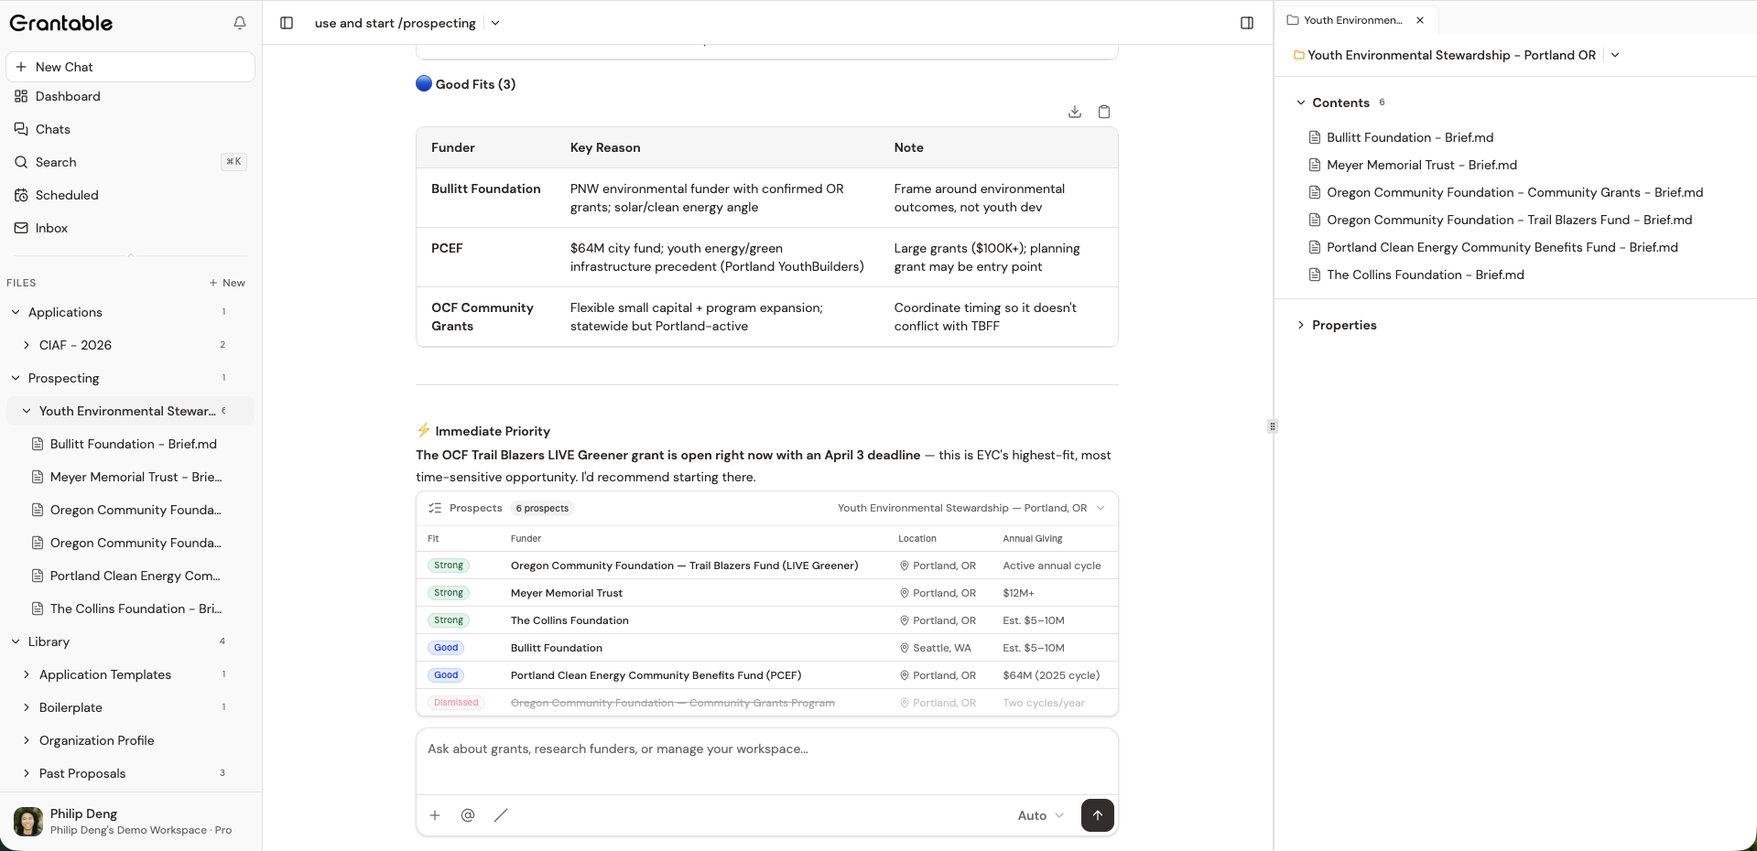Open notifications bell
This screenshot has width=1757, height=851.
tap(240, 23)
